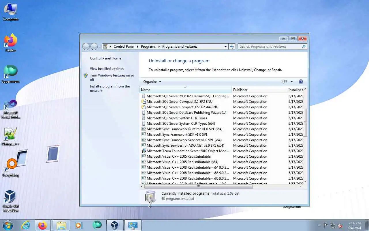The height and width of the screenshot is (231, 369).
Task: Open Supermium from the taskbar
Action: (x=97, y=225)
